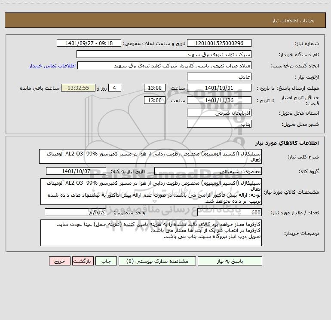Click the تاریخ و ساعت اعلان عمومی label
The image size is (331, 320).
click(154, 43)
